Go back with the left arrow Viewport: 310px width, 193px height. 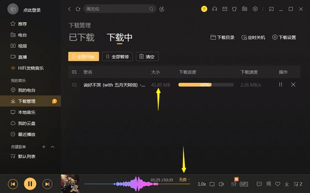(69, 9)
